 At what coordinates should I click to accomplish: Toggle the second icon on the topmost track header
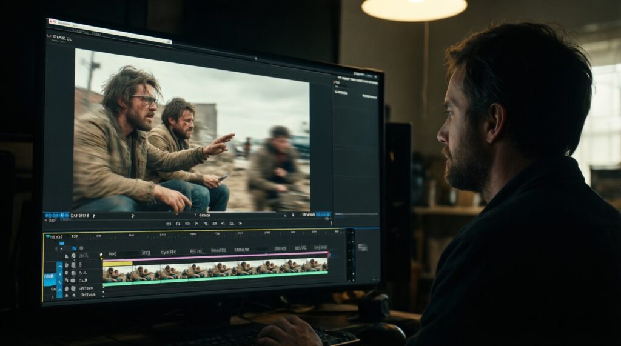[x=73, y=256]
